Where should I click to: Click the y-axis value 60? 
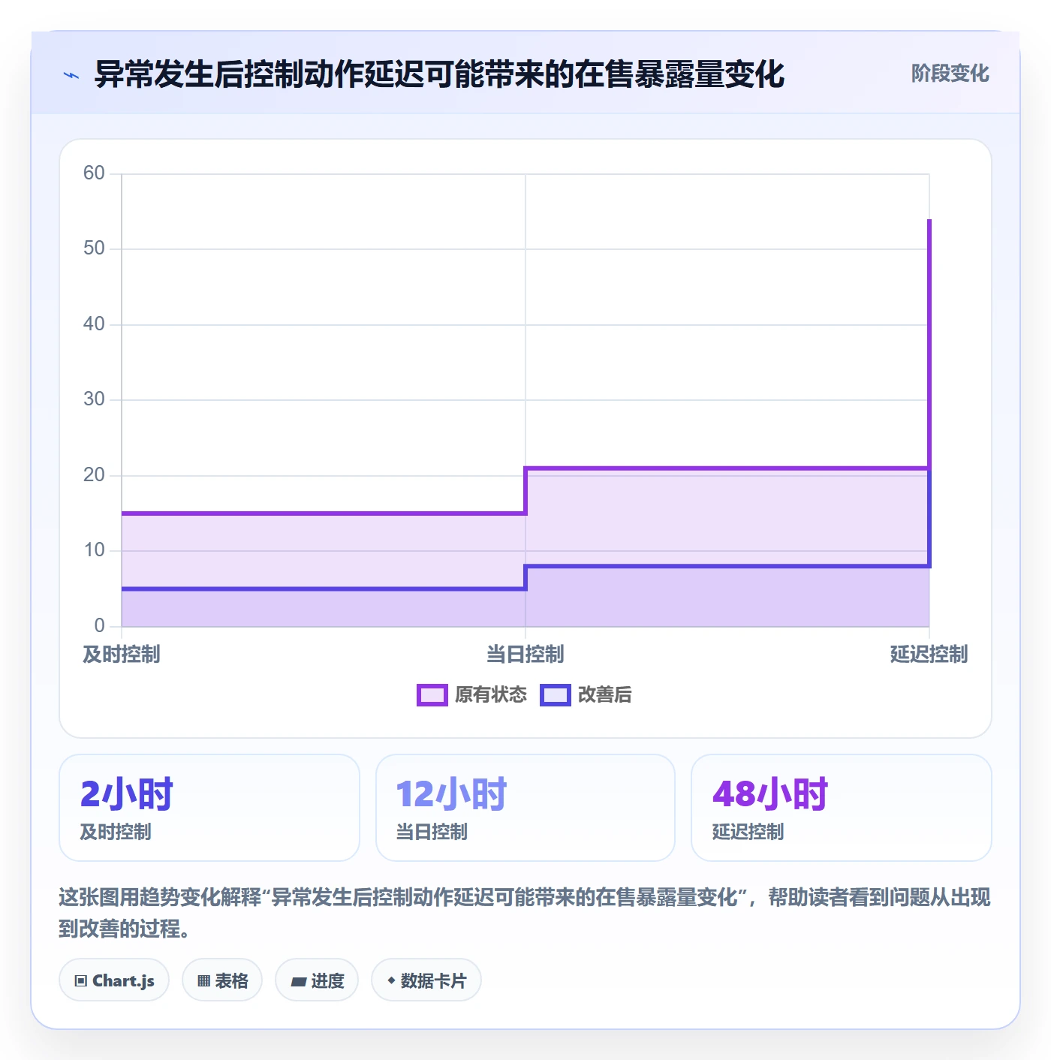(x=94, y=173)
